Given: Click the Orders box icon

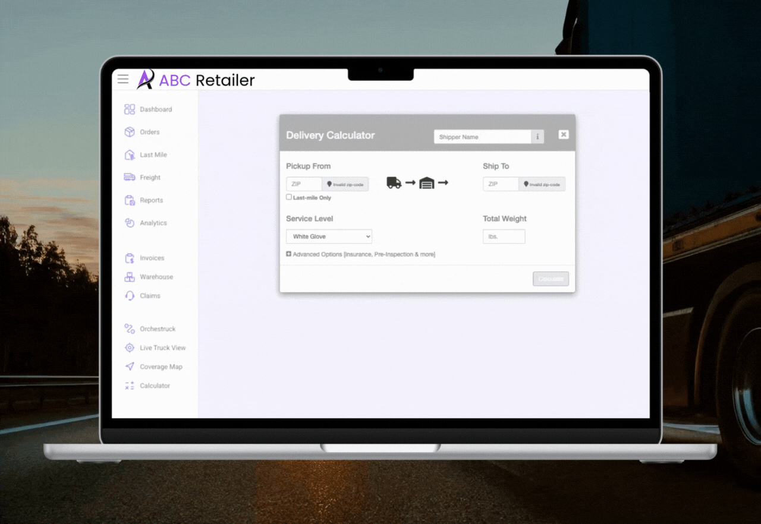Looking at the screenshot, I should [129, 132].
